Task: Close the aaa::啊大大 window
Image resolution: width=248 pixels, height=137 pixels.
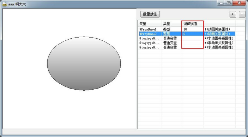Action: pos(239,3)
